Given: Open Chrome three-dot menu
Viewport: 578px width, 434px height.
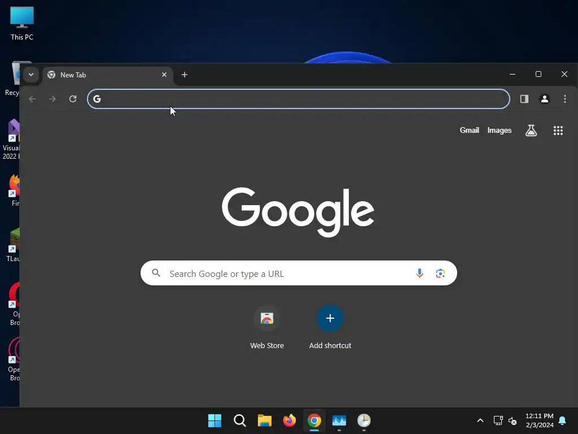Looking at the screenshot, I should click(564, 99).
